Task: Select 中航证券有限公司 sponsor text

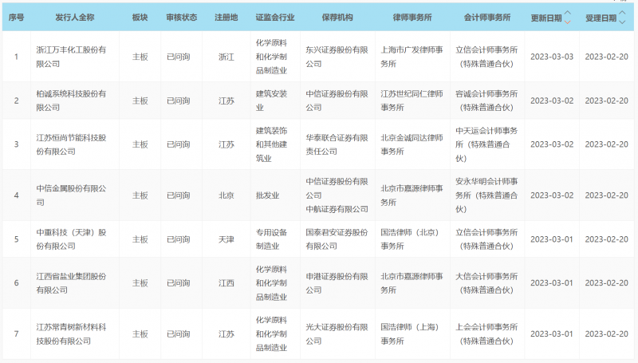Action: pos(337,209)
